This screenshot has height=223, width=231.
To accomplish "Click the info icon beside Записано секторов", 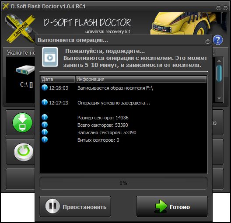I will [45, 132].
